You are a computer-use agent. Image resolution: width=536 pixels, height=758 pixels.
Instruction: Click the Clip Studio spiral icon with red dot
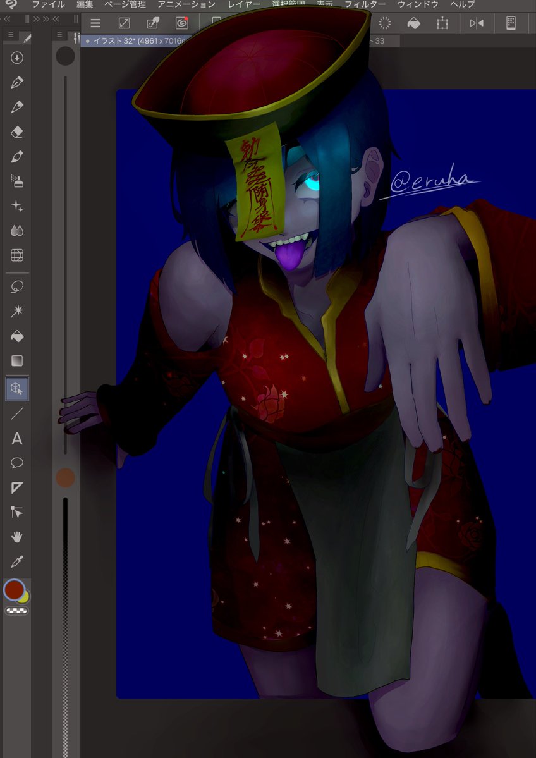coord(182,23)
